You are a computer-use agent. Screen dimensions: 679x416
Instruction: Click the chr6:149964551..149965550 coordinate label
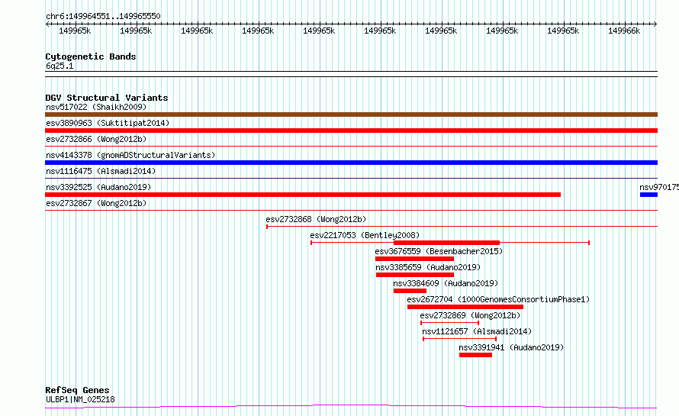(103, 16)
